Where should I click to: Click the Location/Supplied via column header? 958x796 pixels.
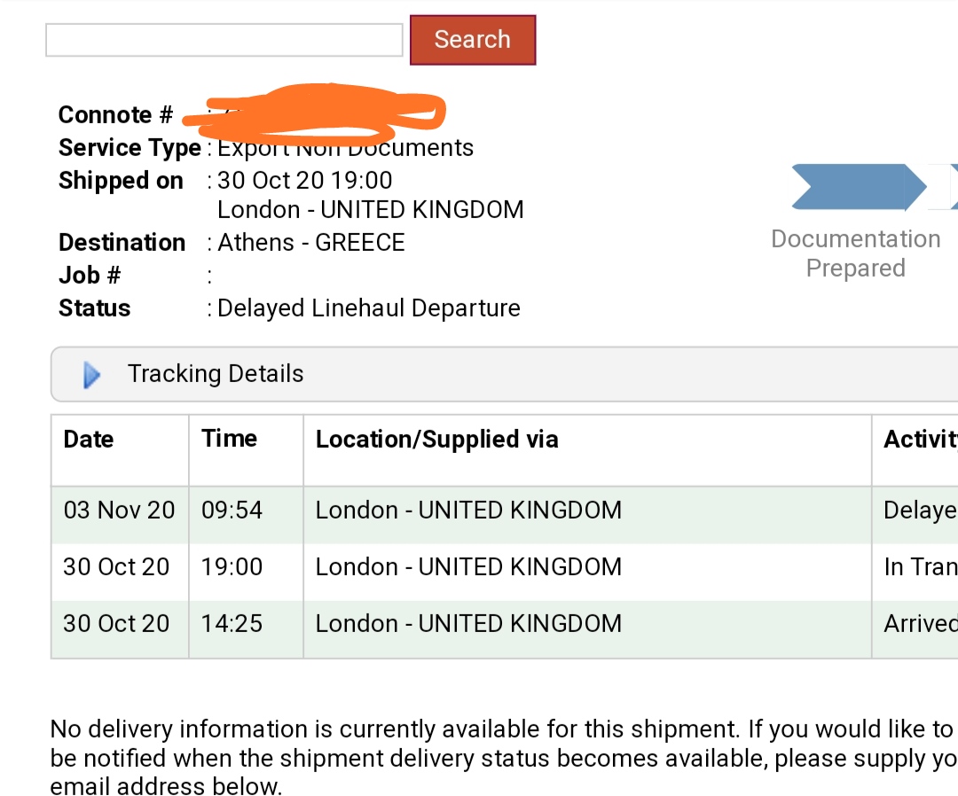point(437,440)
